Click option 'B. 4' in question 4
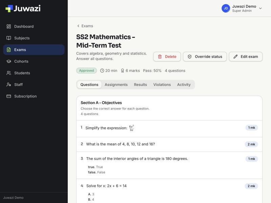This screenshot has width=271, height=203. pos(91,200)
